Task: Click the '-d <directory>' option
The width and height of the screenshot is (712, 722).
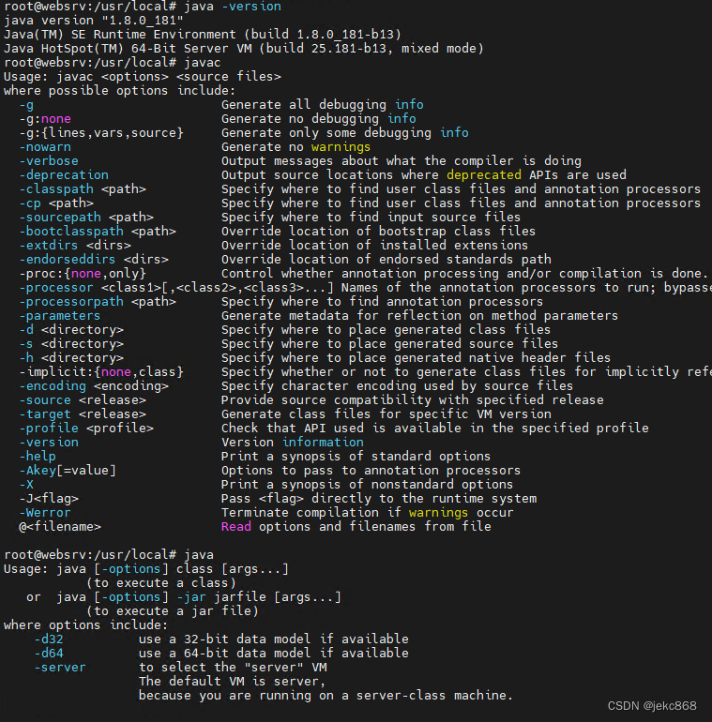Action: 71,330
